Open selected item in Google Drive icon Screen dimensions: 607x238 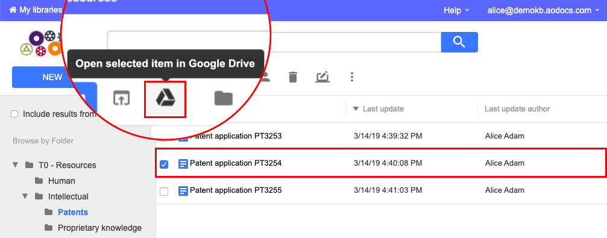coord(165,99)
